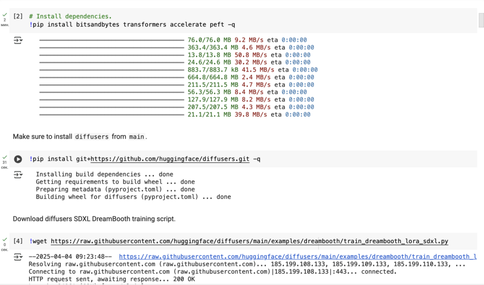Open output options for the diffusers build output
The width and height of the screenshot is (484, 285).
click(18, 175)
